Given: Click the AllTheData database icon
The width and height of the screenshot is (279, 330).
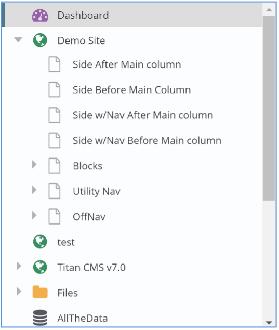Looking at the screenshot, I should (40, 318).
